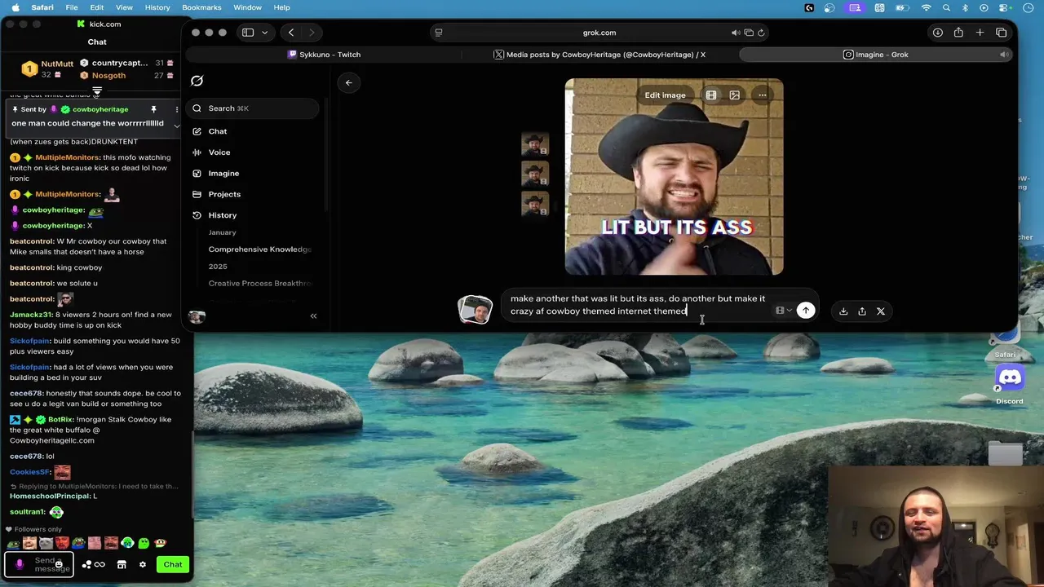Go back with Grok's left arrow button
This screenshot has width=1044, height=587.
coord(348,82)
